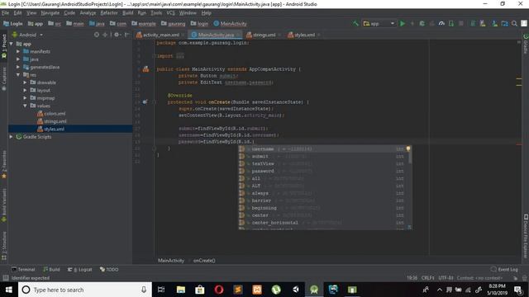
Task: Collapse the app module tree node
Action: coord(11,44)
